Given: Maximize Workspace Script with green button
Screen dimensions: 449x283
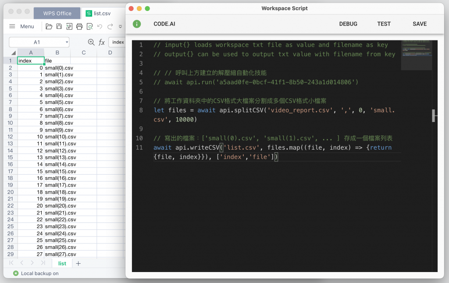Looking at the screenshot, I should [x=147, y=9].
